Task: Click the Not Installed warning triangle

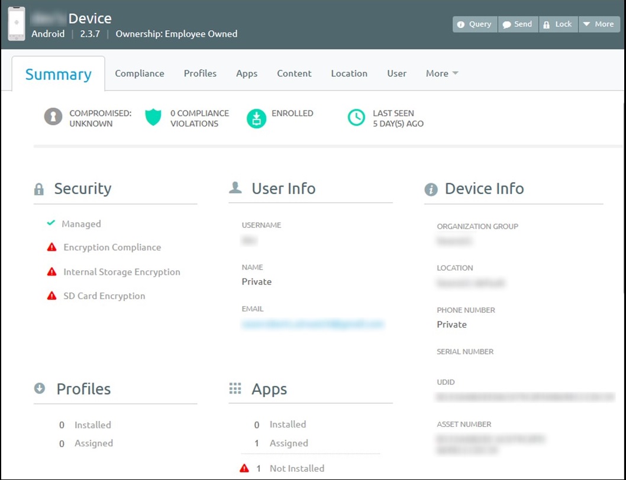Action: click(244, 467)
